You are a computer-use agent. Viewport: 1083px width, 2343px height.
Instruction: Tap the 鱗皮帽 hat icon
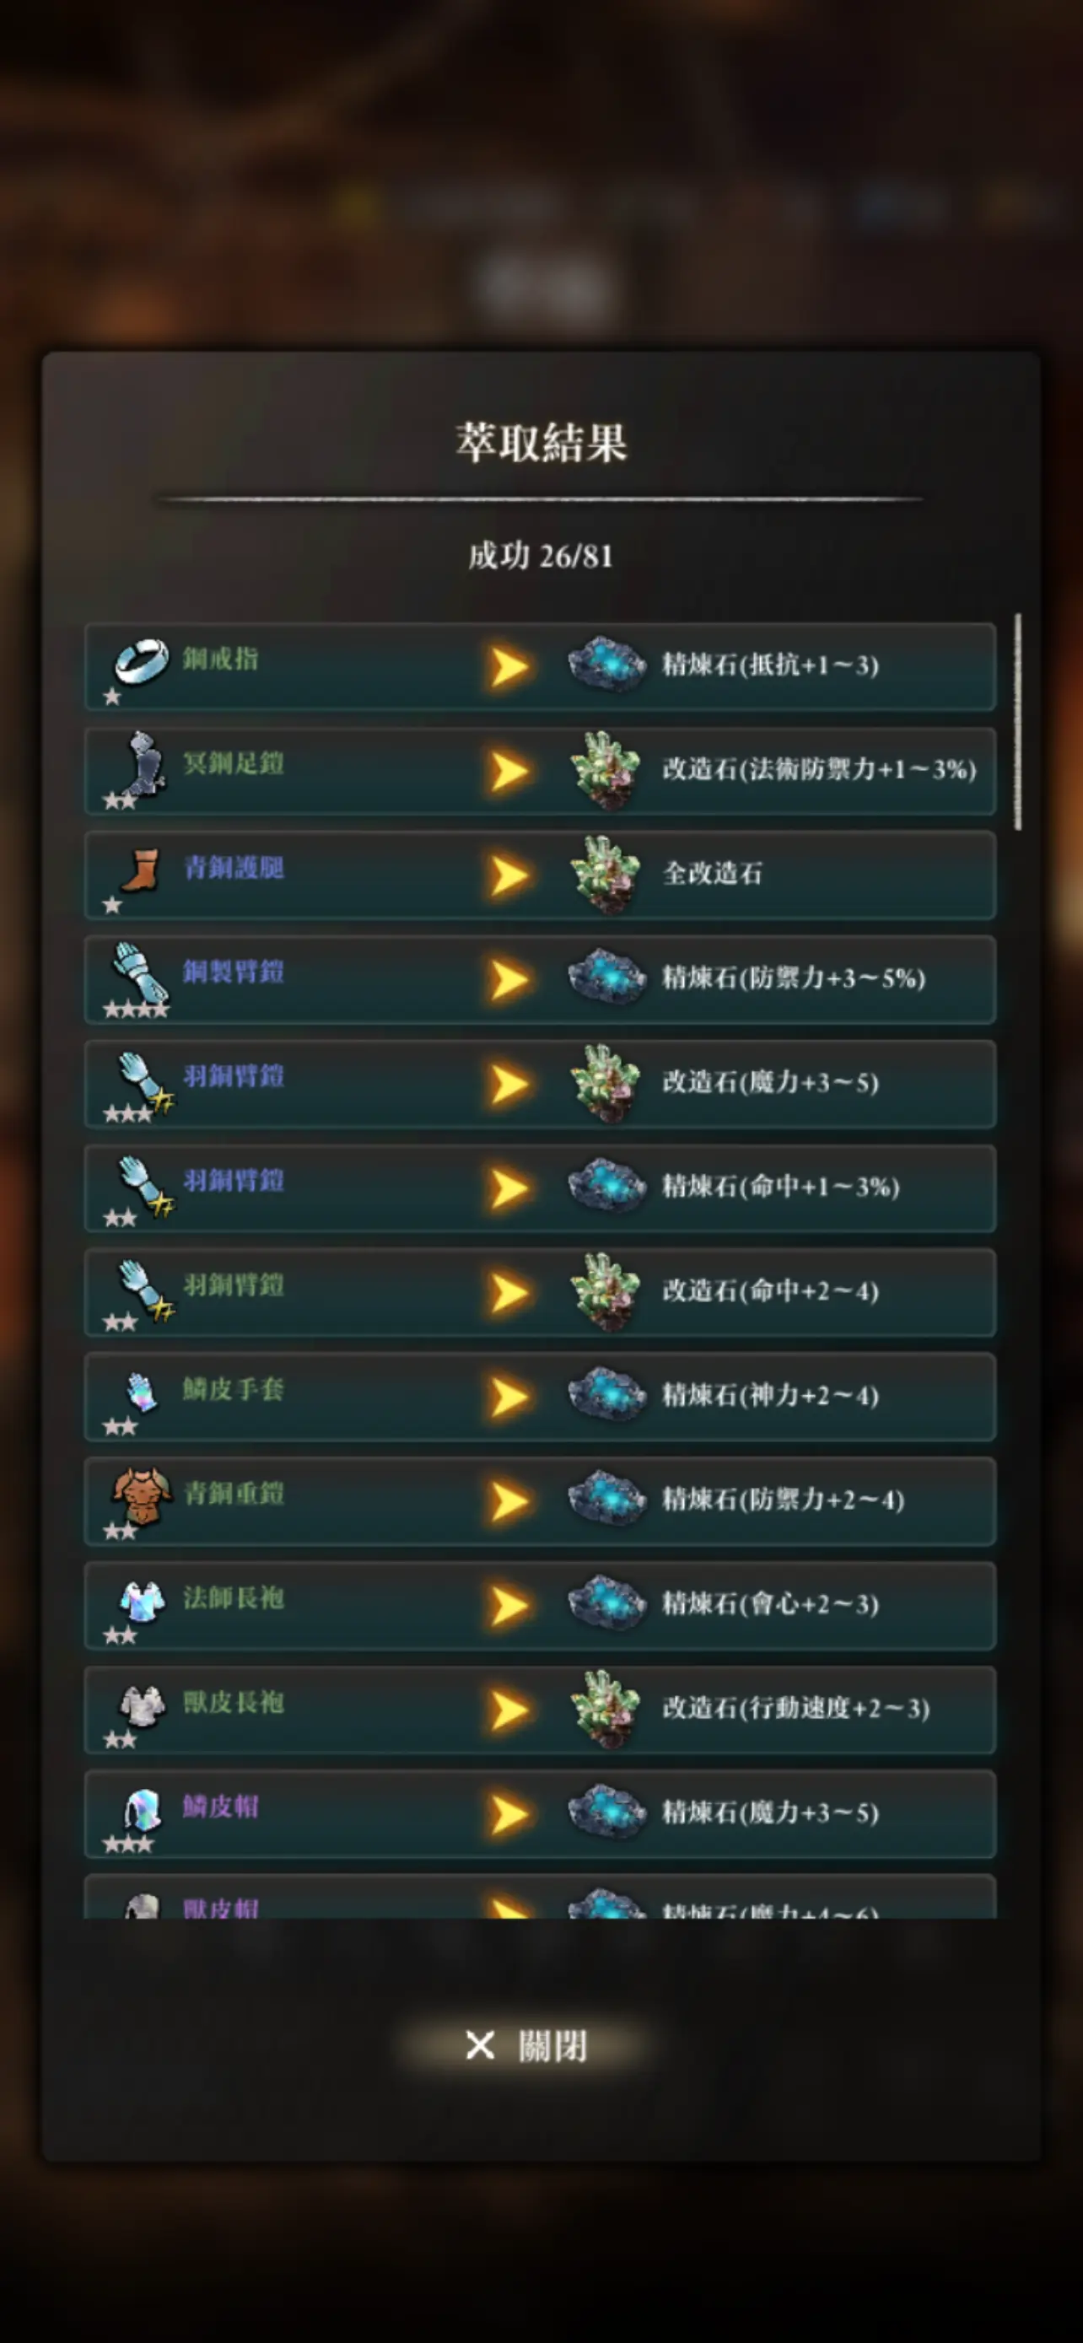[x=142, y=1810]
